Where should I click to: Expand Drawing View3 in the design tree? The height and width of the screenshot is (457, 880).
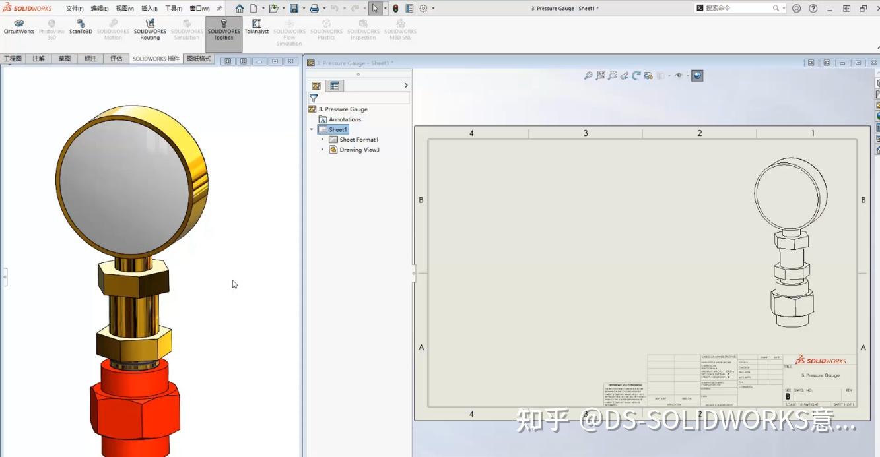tap(323, 150)
